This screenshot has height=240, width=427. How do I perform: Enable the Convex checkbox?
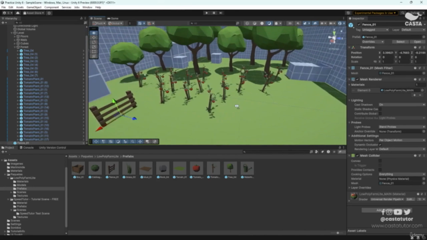tap(380, 161)
